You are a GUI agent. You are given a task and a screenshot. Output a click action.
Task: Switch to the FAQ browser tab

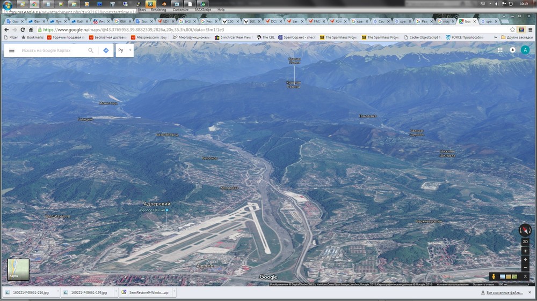click(x=316, y=21)
